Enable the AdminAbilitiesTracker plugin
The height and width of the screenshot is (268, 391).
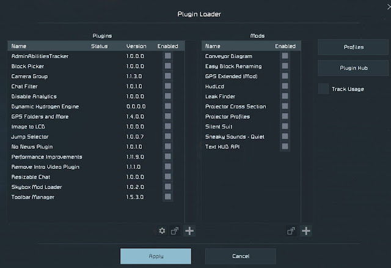tap(168, 56)
